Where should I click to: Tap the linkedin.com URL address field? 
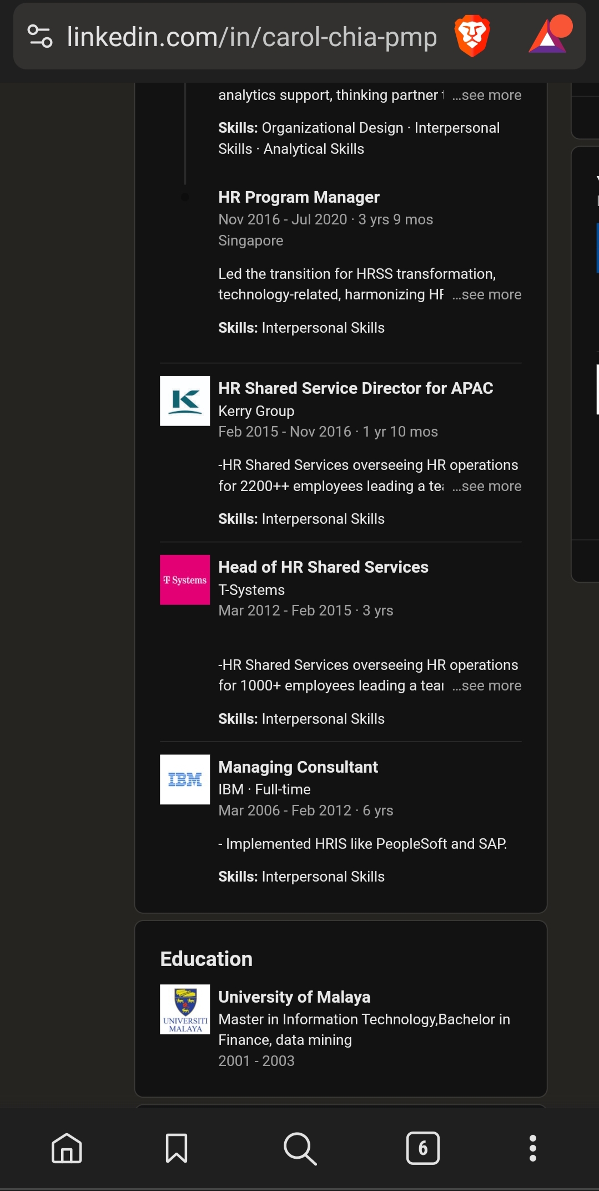coord(252,37)
